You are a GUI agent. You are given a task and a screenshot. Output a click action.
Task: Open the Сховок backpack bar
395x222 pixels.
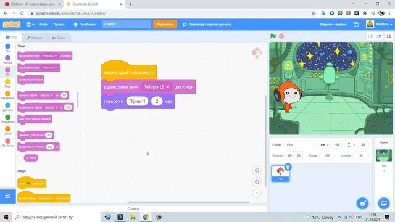click(133, 208)
